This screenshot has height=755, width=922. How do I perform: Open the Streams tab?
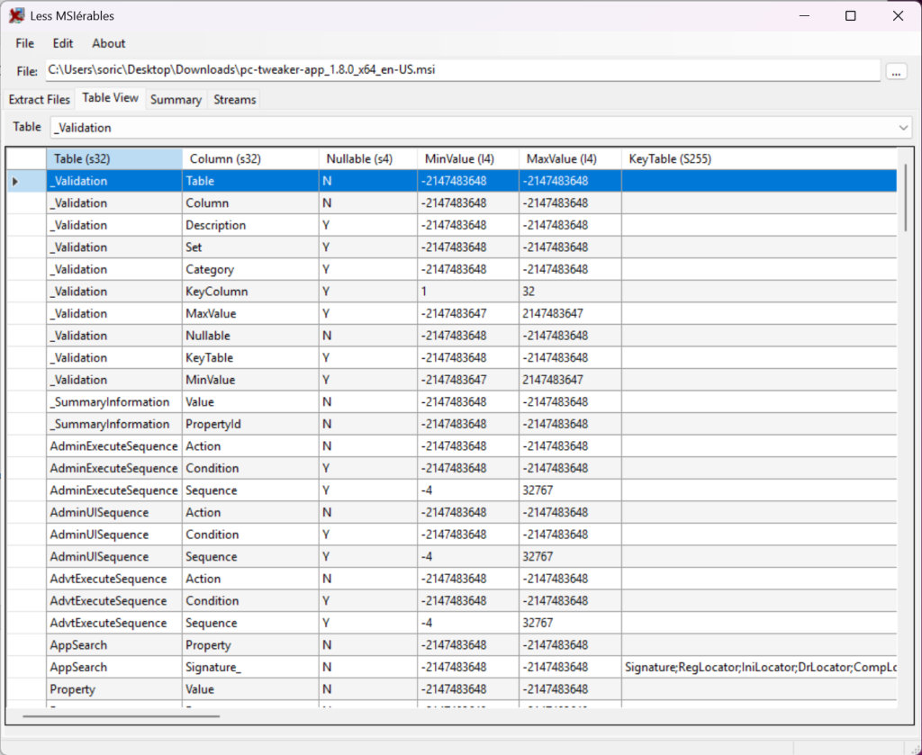pyautogui.click(x=235, y=99)
